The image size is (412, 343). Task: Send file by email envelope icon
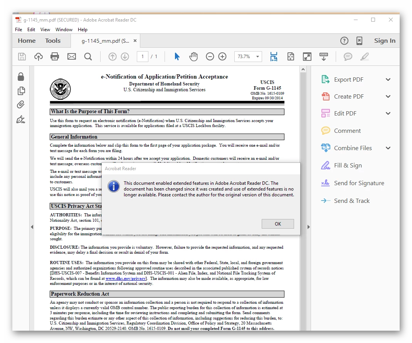(71, 57)
